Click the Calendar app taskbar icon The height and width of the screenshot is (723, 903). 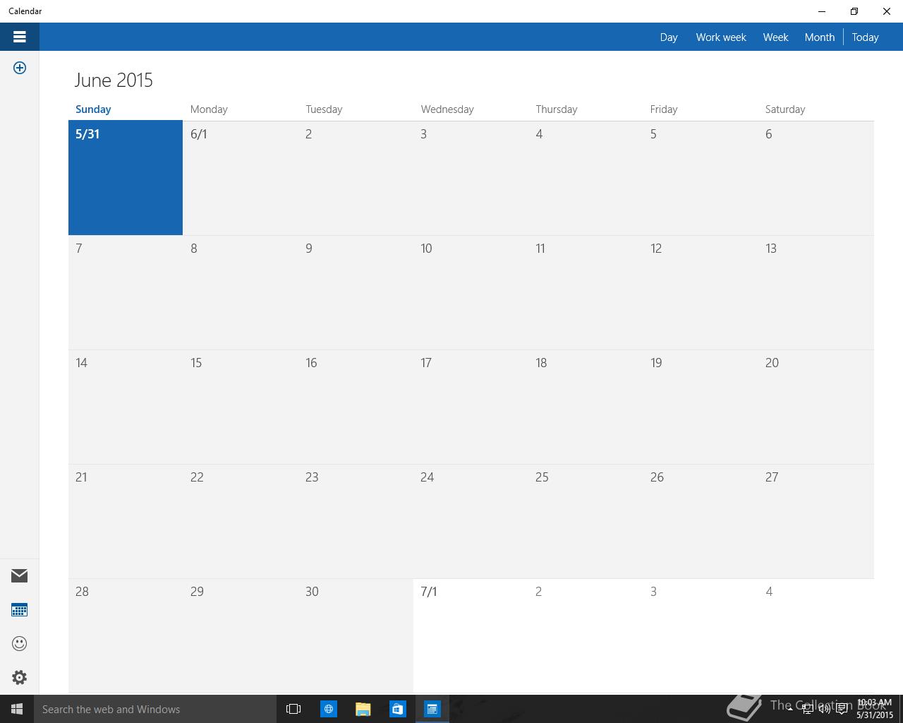(432, 709)
